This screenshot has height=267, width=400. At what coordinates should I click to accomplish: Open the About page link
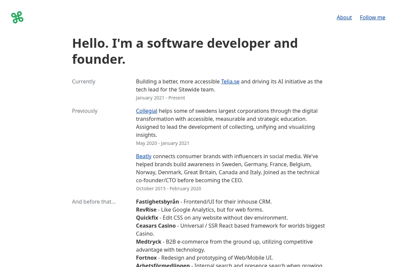[x=344, y=17]
